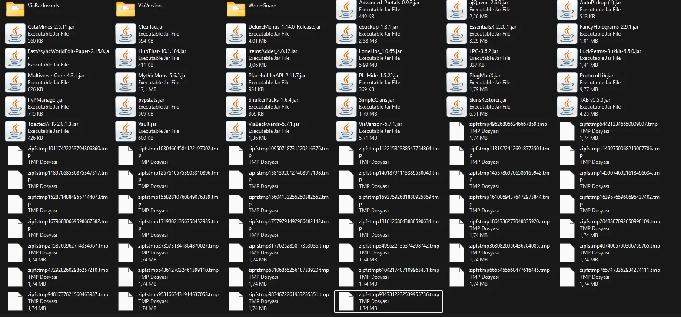The width and height of the screenshot is (681, 317).
Task: Select the ajQueue-2.6.0.jar Java icon
Action: click(x=457, y=10)
